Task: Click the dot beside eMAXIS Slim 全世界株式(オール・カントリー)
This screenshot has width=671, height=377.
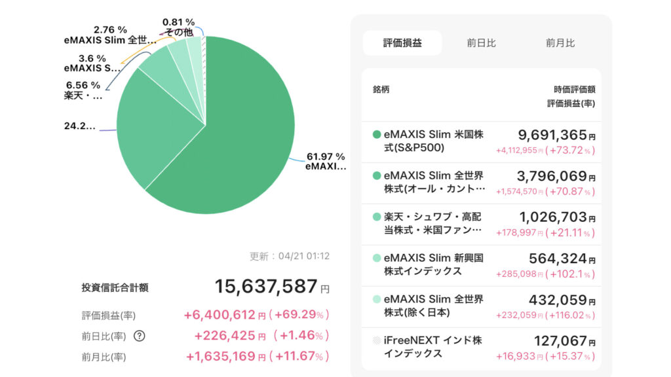Action: pos(377,176)
